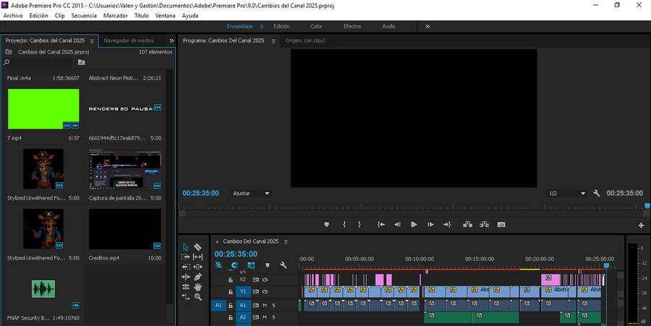
Task: Go to In point
Action: [x=380, y=224]
